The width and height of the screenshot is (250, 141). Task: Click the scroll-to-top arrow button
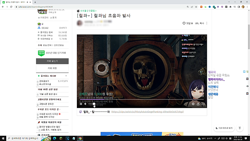coord(240,128)
